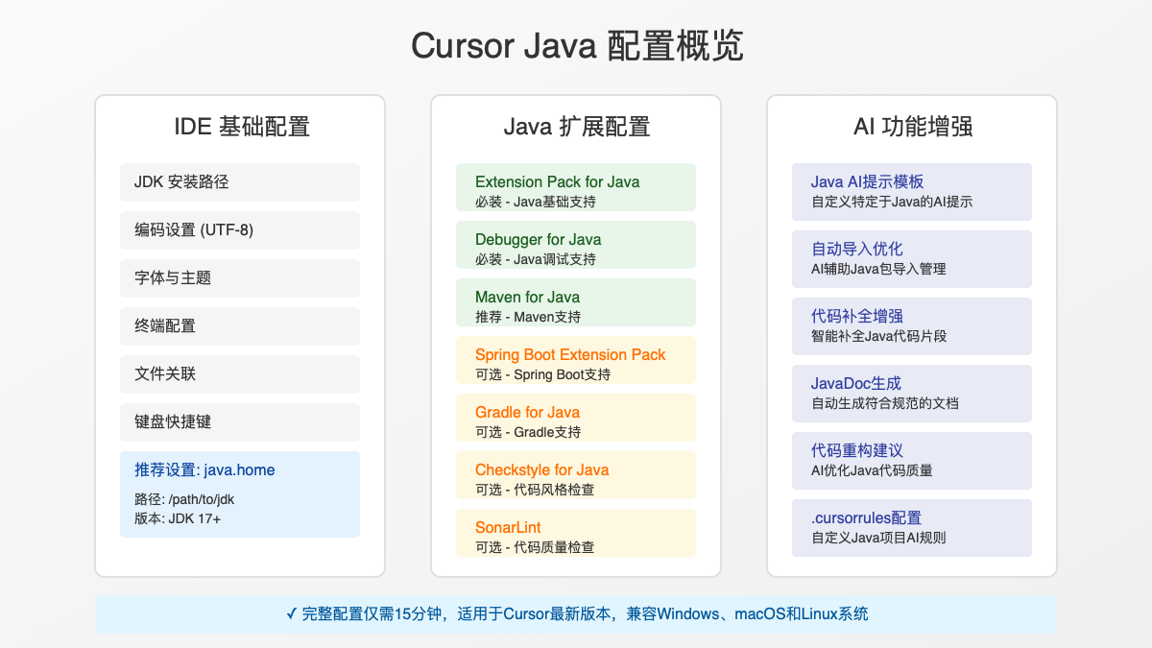Select the '字体与主题' item
Viewport: 1152px width, 648px height.
point(240,278)
